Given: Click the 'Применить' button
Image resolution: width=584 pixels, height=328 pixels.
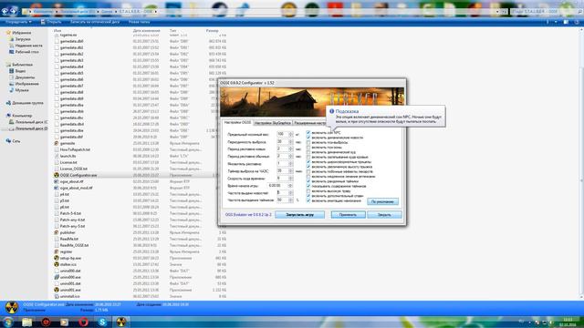Looking at the screenshot, I should click(348, 215).
